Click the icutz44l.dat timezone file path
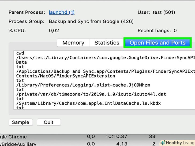Image resolution: width=195 pixels, height=146 pixels. click(91, 94)
